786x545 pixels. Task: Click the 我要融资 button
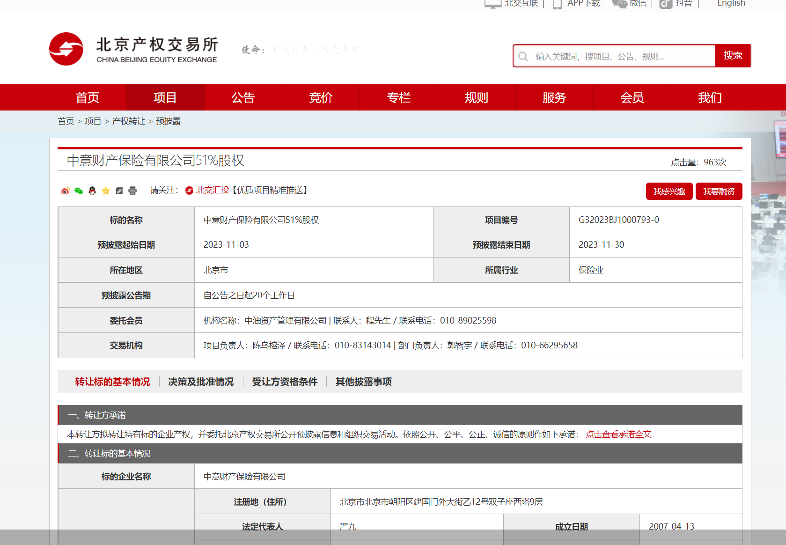pyautogui.click(x=719, y=191)
